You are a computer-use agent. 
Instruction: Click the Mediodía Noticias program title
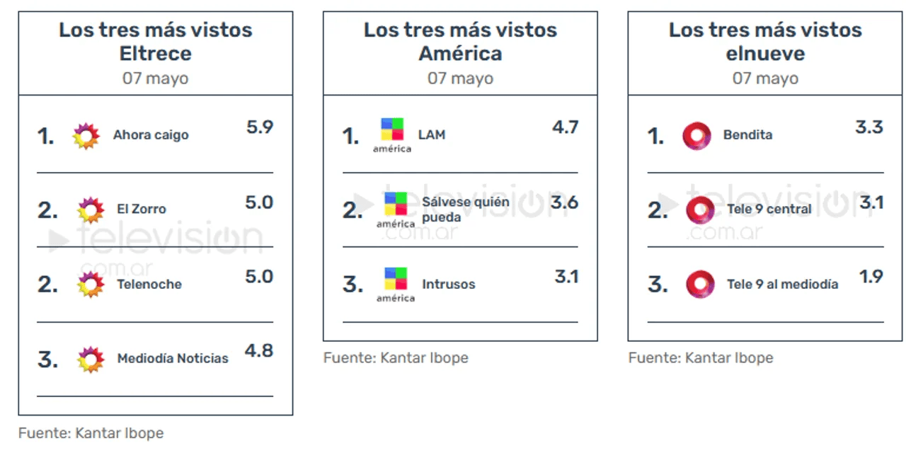173,359
